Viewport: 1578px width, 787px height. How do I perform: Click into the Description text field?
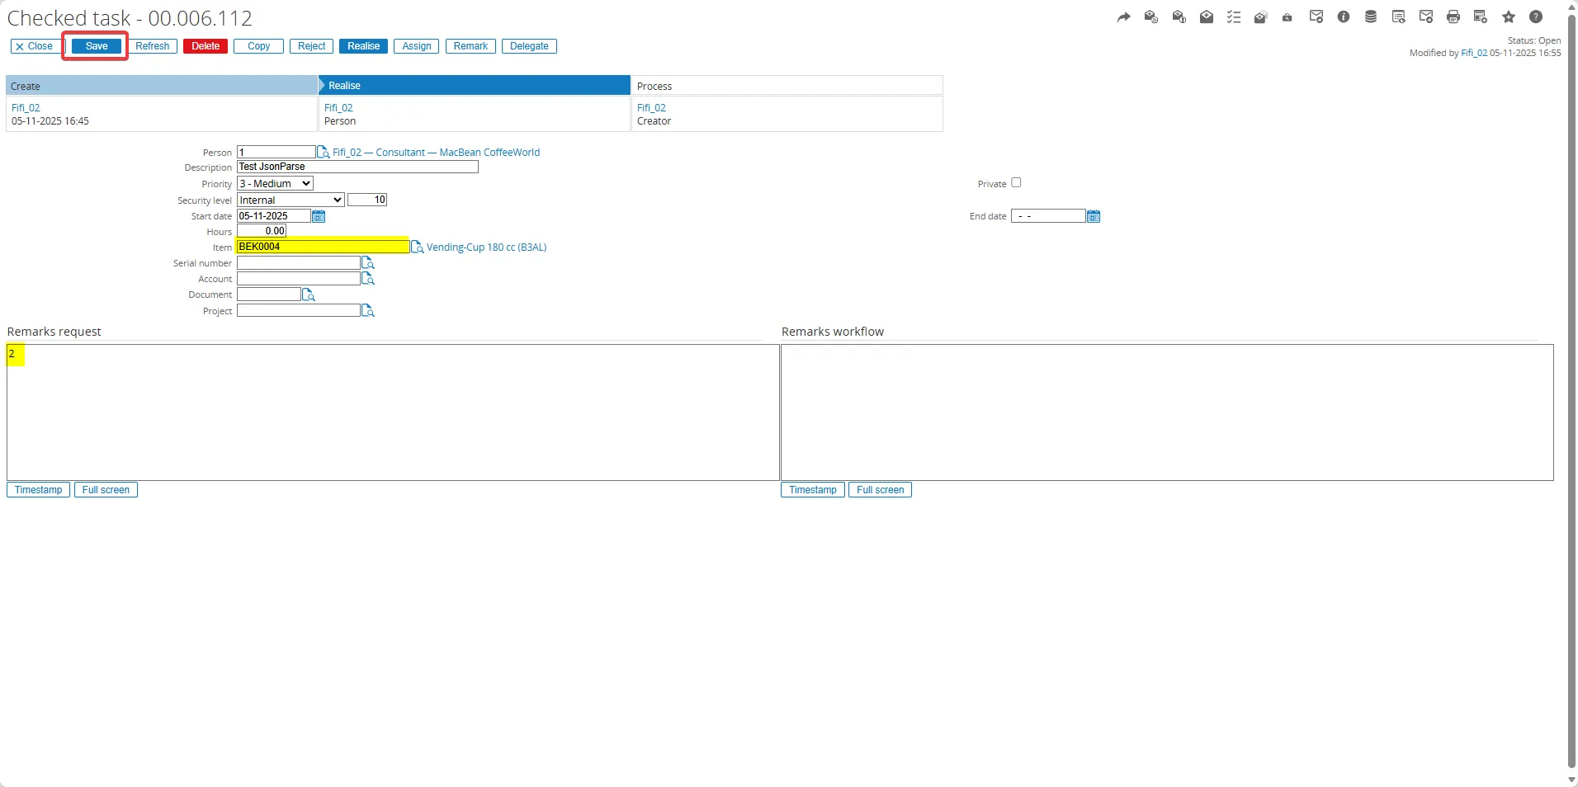357,167
